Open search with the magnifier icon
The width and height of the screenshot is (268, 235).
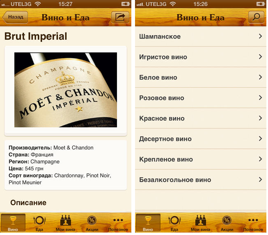coord(256,17)
